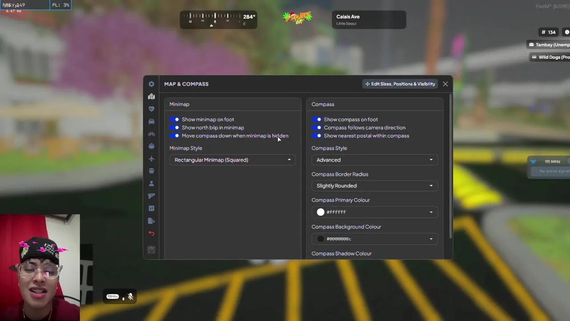This screenshot has width=570, height=321.
Task: Click the server logo at top center
Action: tap(297, 17)
